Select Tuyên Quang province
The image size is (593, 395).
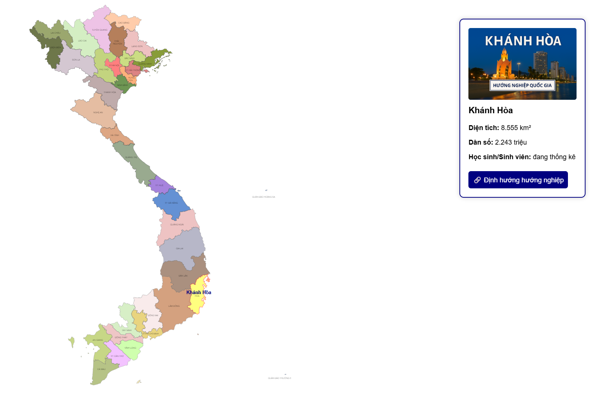[99, 30]
